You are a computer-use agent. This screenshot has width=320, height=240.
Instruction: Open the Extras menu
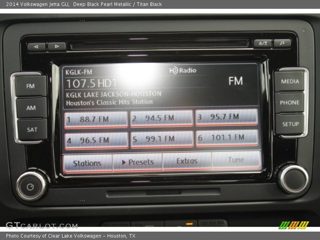(x=188, y=160)
